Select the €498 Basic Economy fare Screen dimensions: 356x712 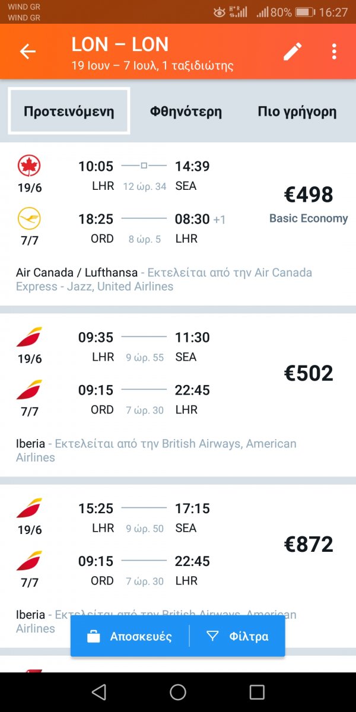click(x=309, y=203)
